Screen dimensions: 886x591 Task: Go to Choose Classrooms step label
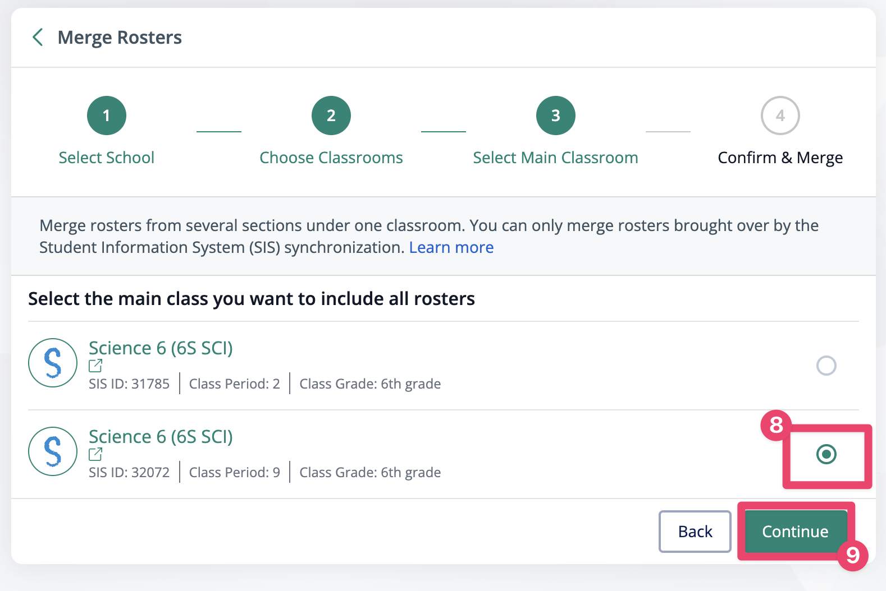tap(331, 158)
